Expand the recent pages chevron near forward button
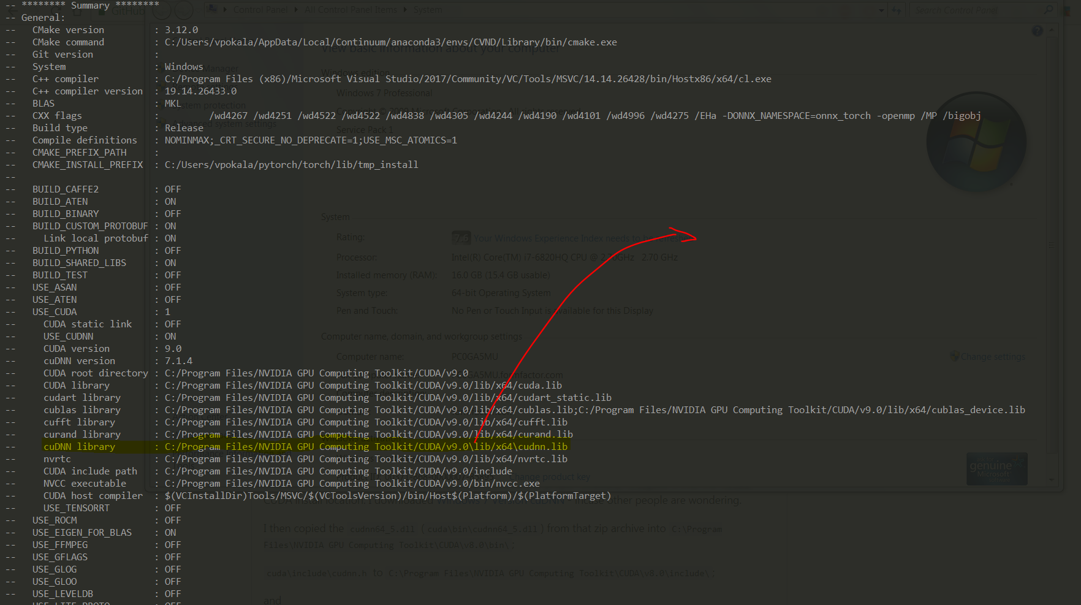This screenshot has height=605, width=1081. click(x=198, y=12)
